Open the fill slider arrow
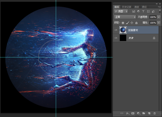This screenshot has width=162, height=117. [x=159, y=23]
